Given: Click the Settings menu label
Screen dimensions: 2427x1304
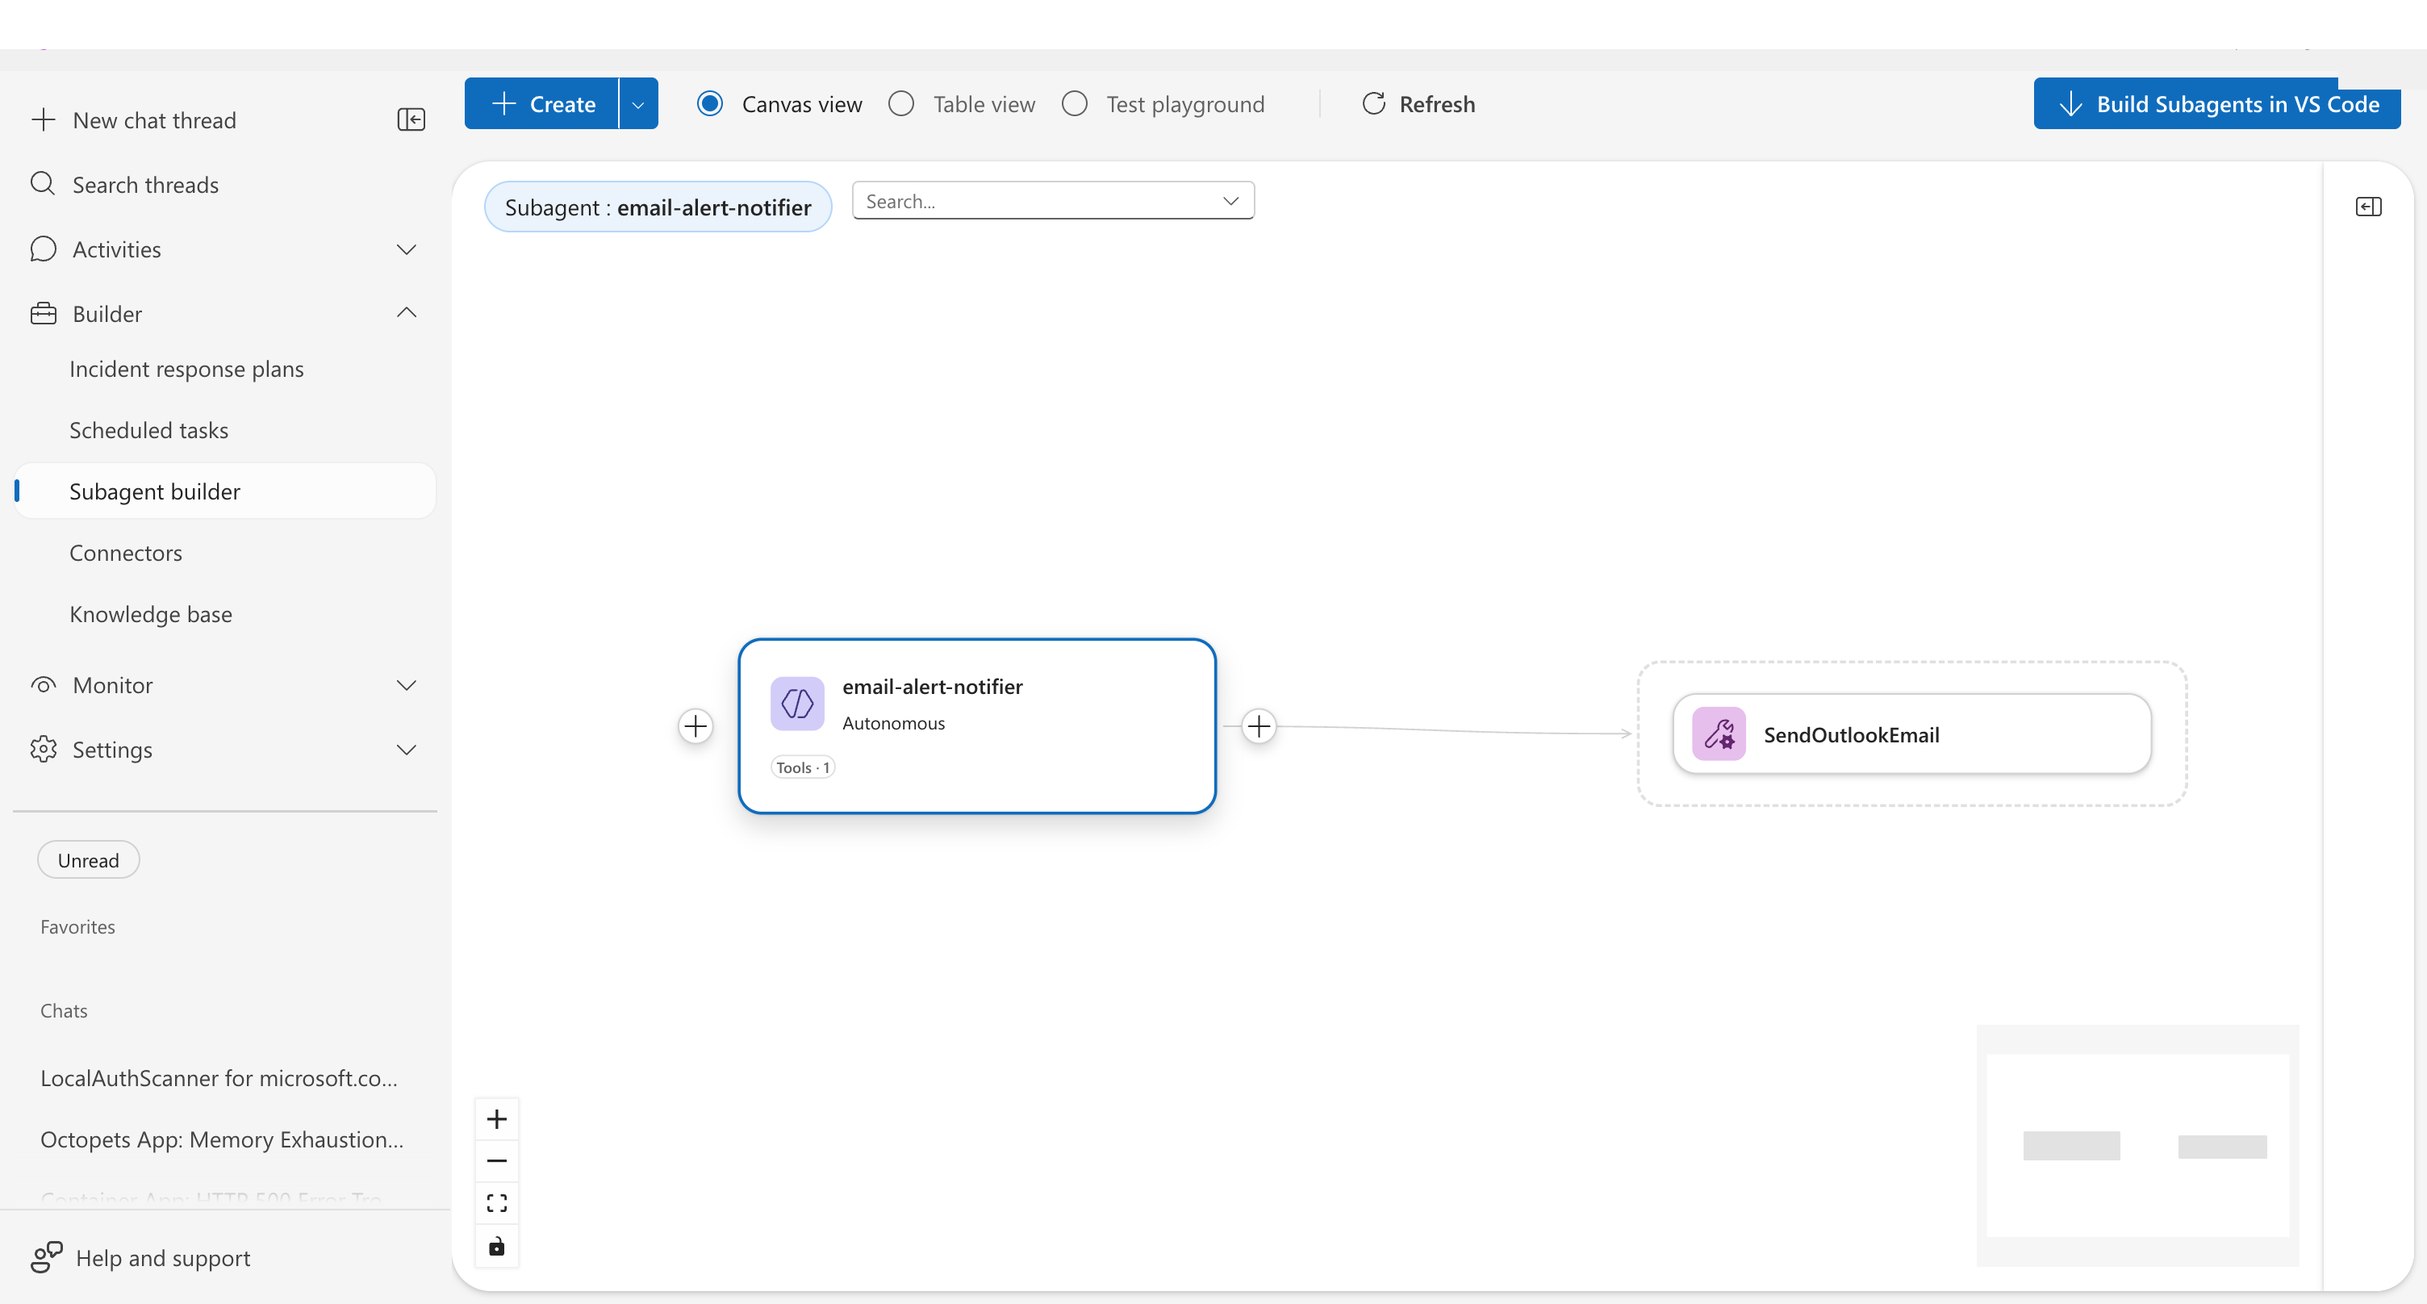Looking at the screenshot, I should tap(112, 749).
